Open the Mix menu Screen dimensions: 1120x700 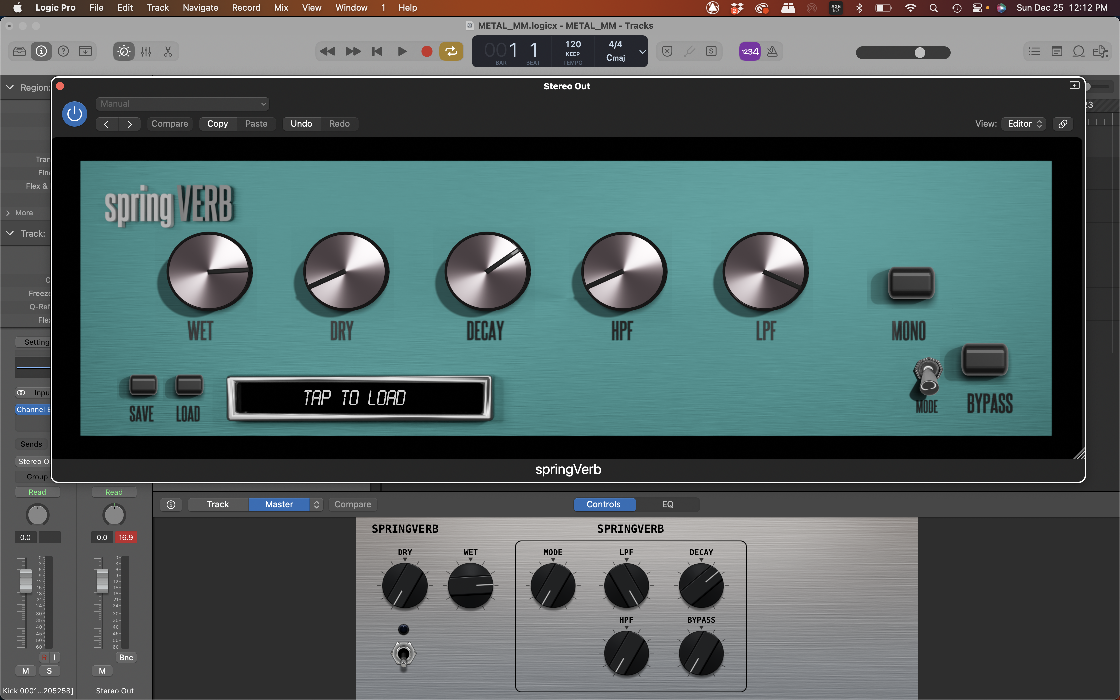point(281,7)
